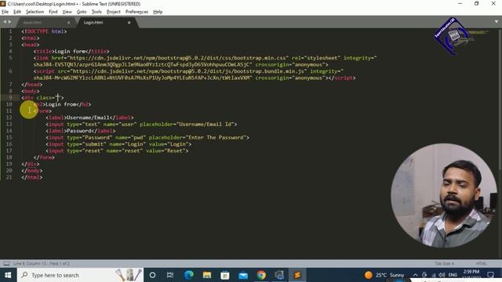Click the reset input line
Image resolution: width=502 pixels, height=282 pixels.
[117, 150]
